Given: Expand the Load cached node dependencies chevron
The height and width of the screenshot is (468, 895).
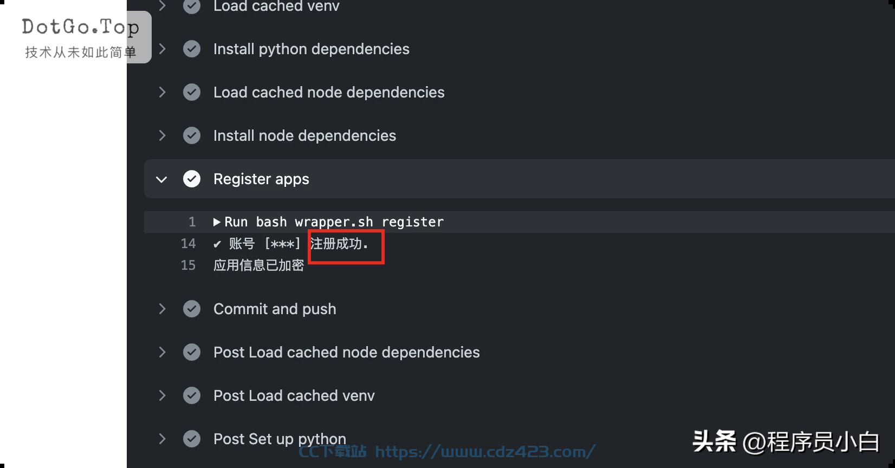Looking at the screenshot, I should point(162,92).
